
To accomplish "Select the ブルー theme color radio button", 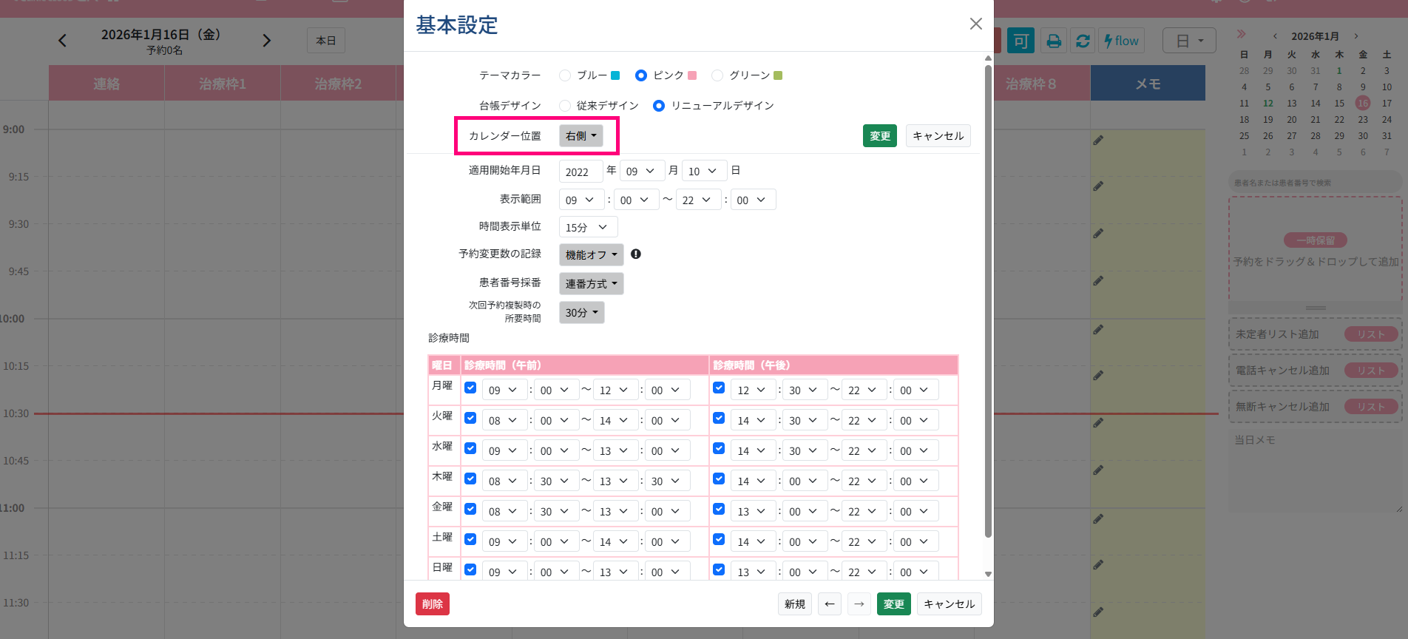I will point(565,75).
